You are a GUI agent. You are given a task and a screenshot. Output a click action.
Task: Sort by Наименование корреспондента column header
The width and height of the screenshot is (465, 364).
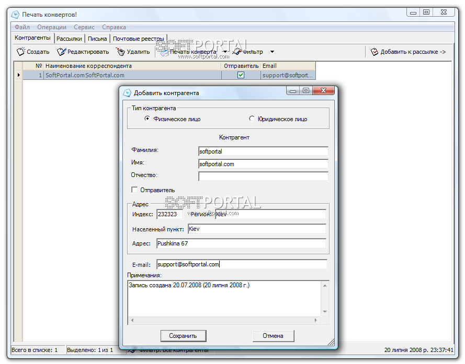point(132,66)
